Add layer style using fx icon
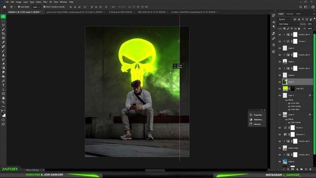 pyautogui.click(x=288, y=169)
